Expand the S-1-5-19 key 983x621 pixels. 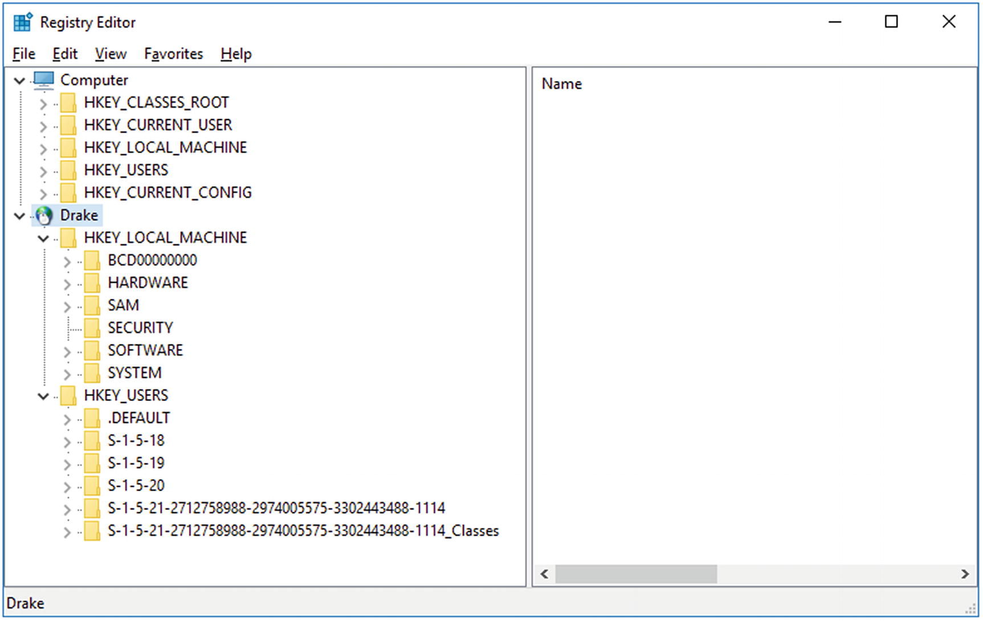pos(67,464)
